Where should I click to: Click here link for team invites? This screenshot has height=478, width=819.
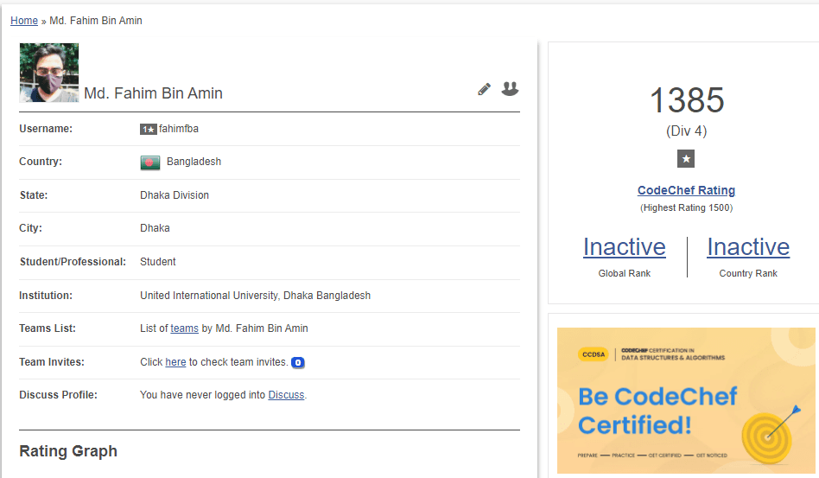tap(175, 362)
